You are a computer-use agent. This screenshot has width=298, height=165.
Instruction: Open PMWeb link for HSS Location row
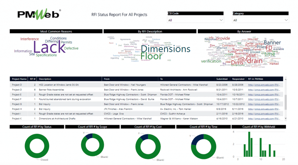point(264,85)
